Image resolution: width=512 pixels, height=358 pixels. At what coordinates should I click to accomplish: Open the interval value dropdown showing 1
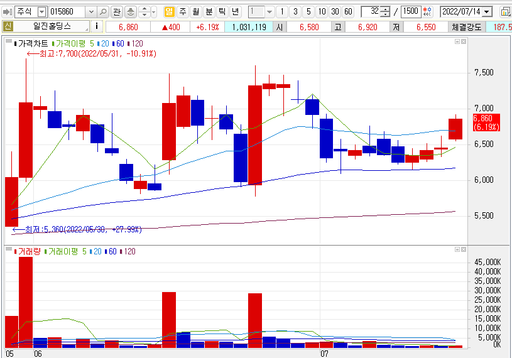[x=269, y=12]
